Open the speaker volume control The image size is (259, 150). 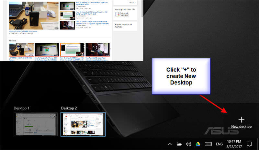(188, 144)
